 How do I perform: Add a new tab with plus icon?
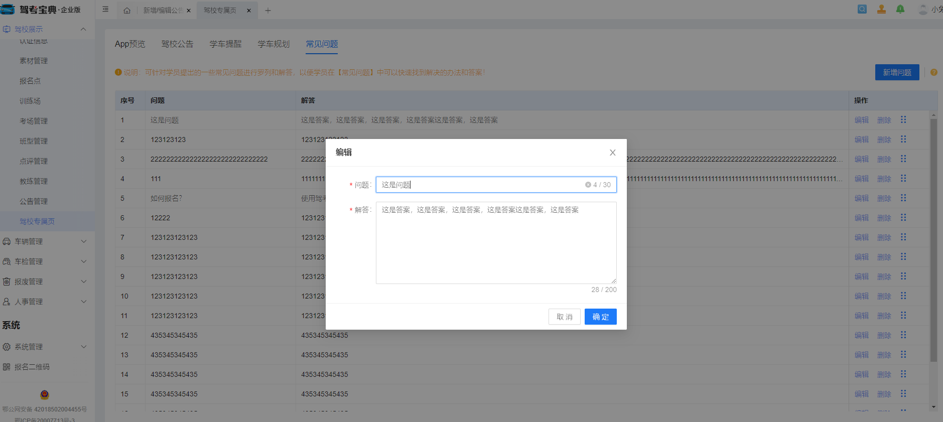click(268, 11)
